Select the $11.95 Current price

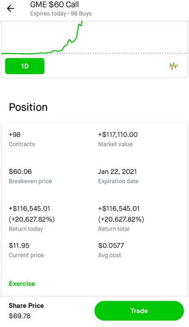coord(19,246)
